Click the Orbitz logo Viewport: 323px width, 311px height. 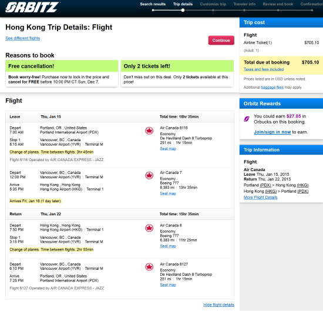pyautogui.click(x=32, y=7)
